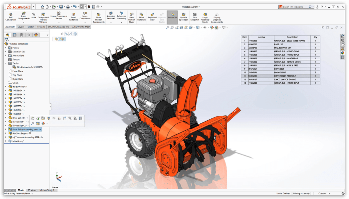Click the New Motion Study tool

coord(132,18)
